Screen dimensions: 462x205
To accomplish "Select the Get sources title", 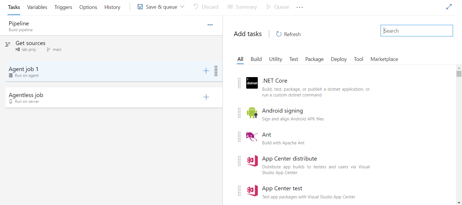I will coord(30,43).
